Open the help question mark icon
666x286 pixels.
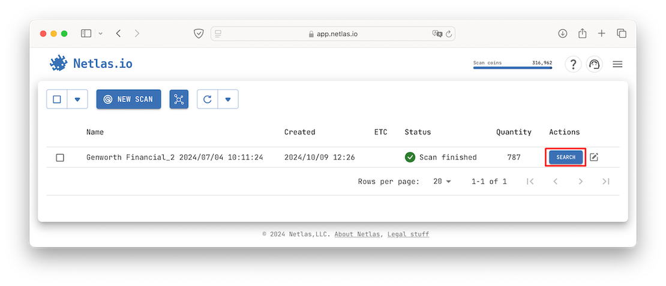(x=573, y=64)
